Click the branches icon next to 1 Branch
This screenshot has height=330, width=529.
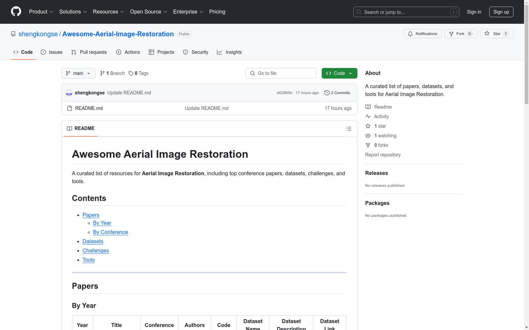coord(102,73)
